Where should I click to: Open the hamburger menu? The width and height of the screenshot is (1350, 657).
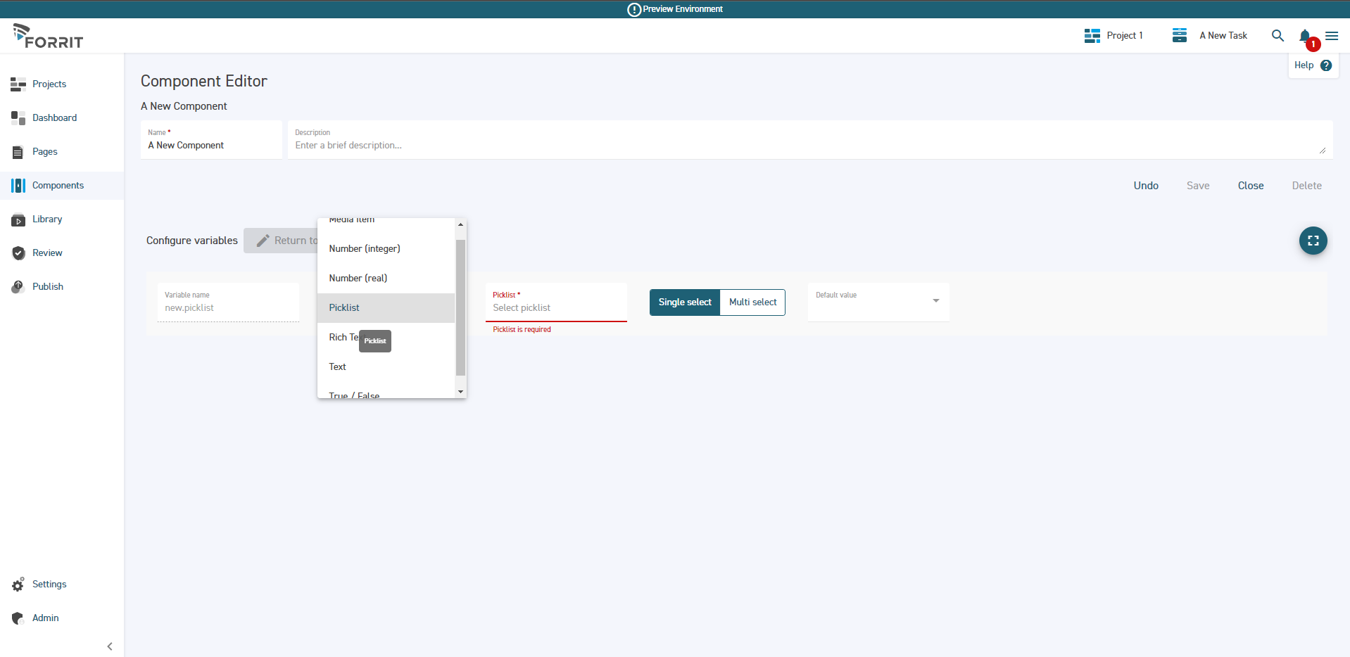pos(1332,36)
